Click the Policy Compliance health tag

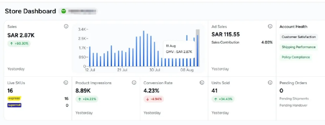pyautogui.click(x=296, y=57)
